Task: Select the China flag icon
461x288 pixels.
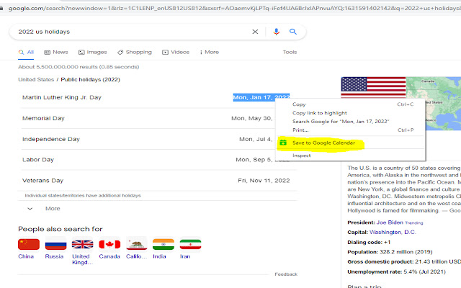Action: 29,244
